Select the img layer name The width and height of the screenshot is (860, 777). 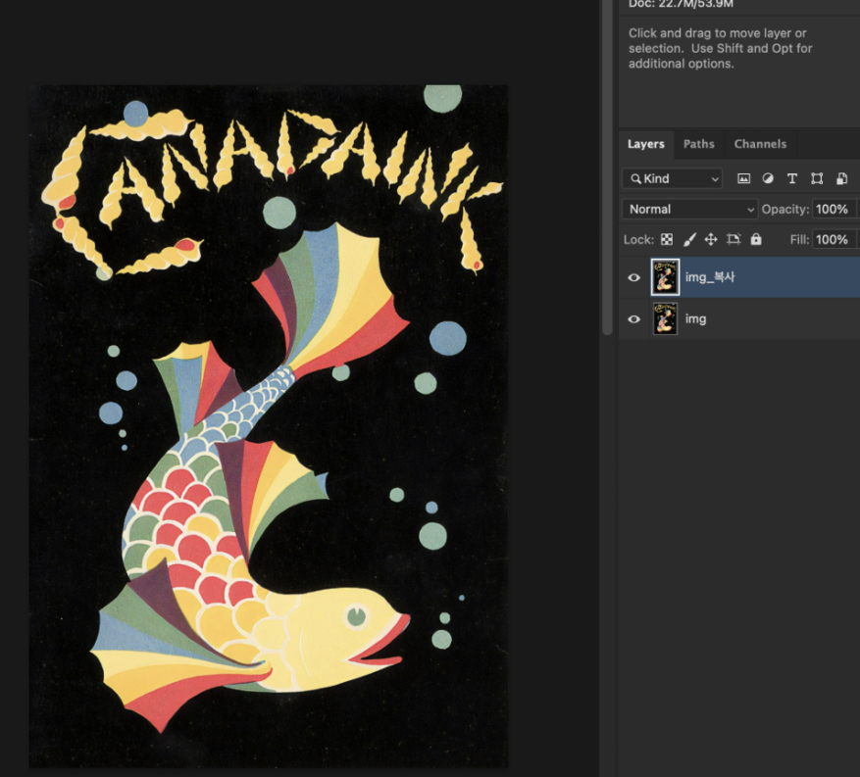[695, 318]
